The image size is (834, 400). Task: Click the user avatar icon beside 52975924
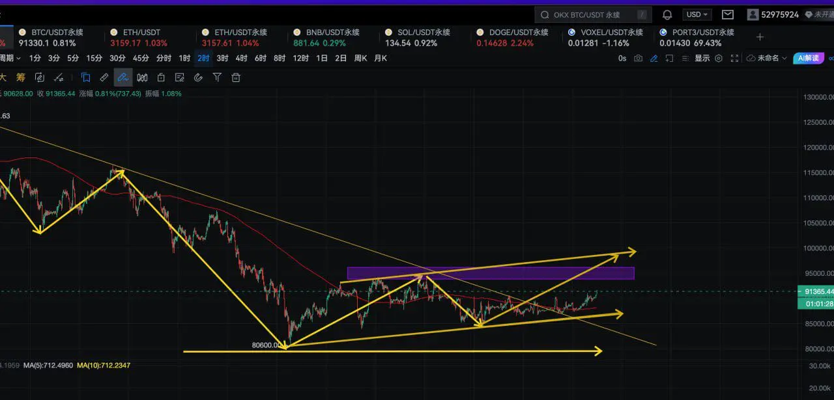753,14
